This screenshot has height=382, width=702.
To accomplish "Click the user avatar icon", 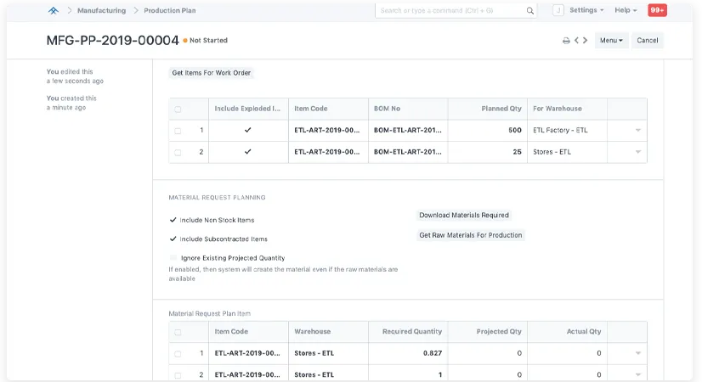I will [558, 10].
